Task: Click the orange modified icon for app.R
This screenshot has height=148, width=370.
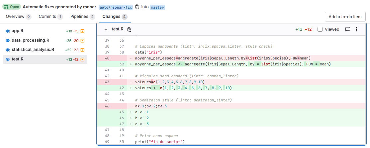Action: [x=82, y=31]
